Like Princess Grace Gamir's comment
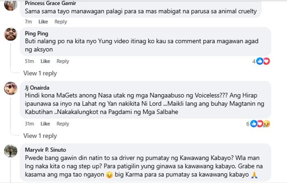Screen dimensions: 287x183 coord(43,21)
